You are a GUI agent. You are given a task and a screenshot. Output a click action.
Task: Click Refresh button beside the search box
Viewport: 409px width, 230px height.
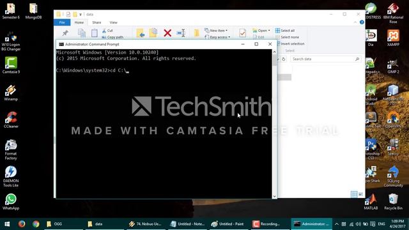tap(284, 59)
